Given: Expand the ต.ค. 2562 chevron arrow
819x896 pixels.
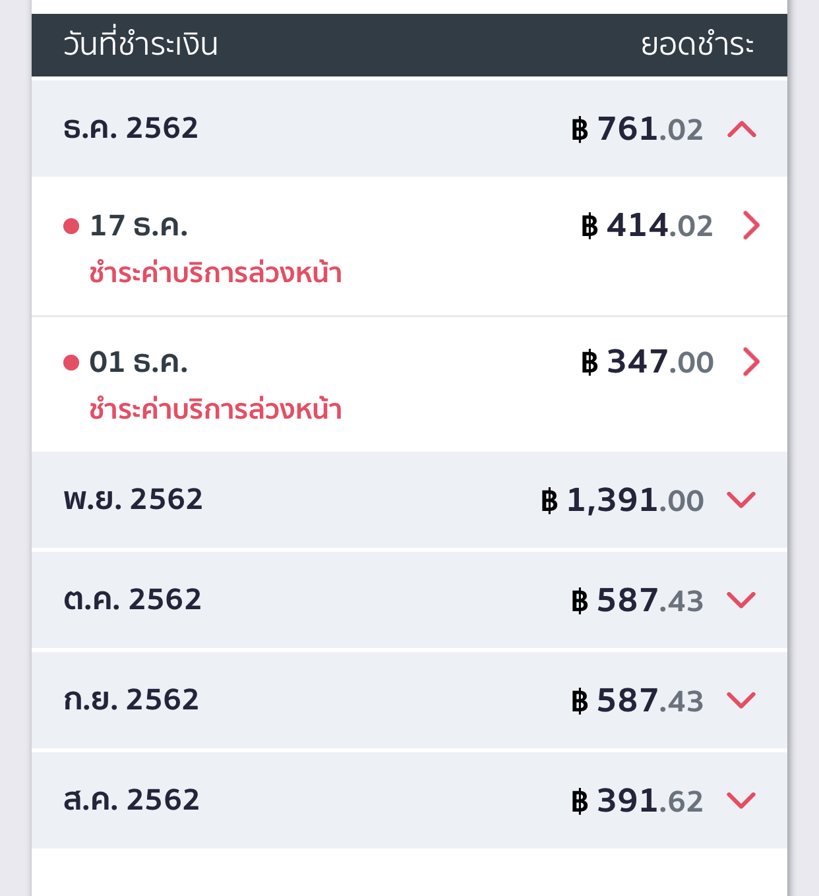Looking at the screenshot, I should [741, 600].
